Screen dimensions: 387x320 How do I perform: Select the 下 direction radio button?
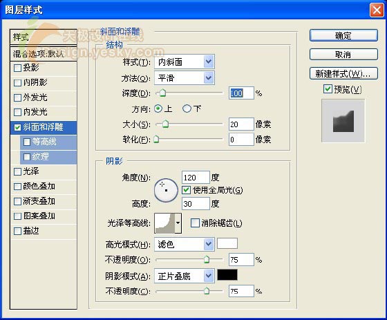tap(187, 109)
